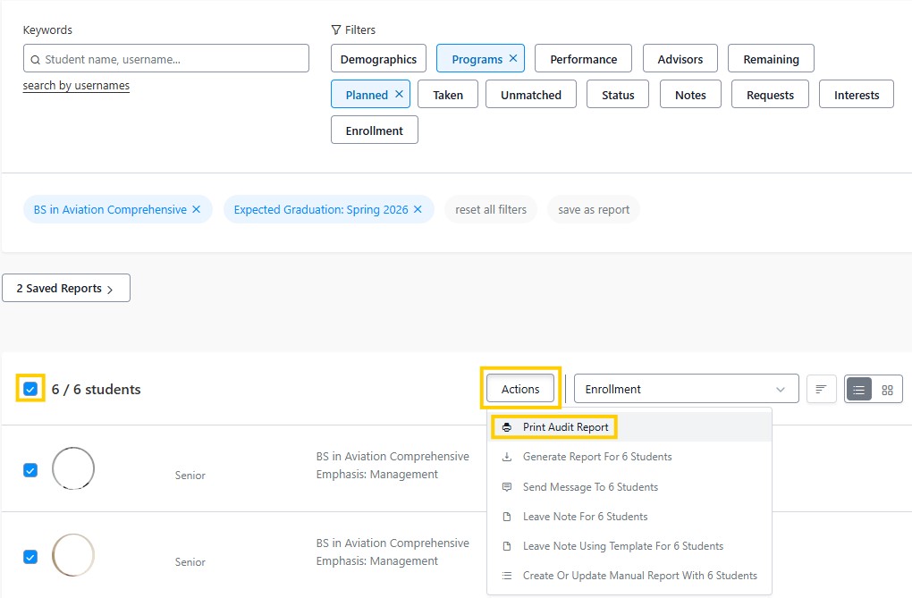The width and height of the screenshot is (912, 598).
Task: Click the sort order icon button
Action: coord(822,389)
